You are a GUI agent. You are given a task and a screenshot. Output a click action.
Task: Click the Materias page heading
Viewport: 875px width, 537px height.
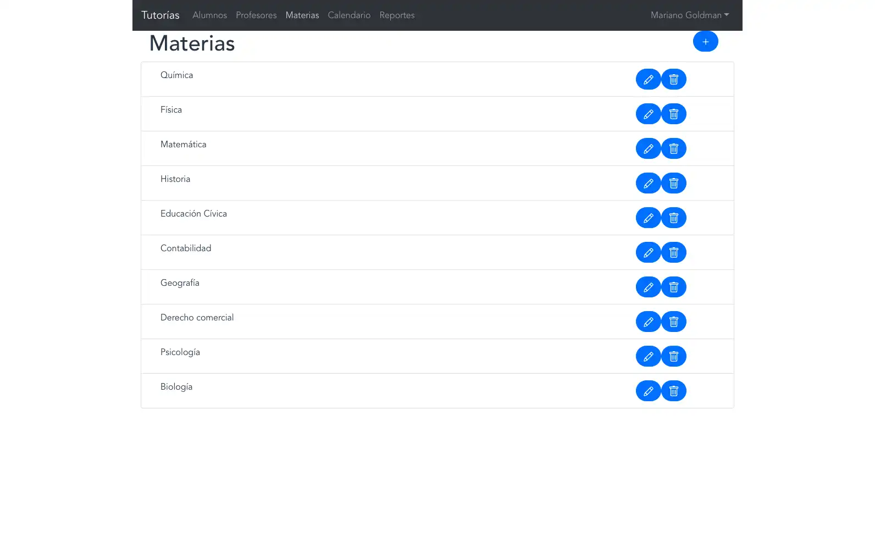tap(192, 43)
